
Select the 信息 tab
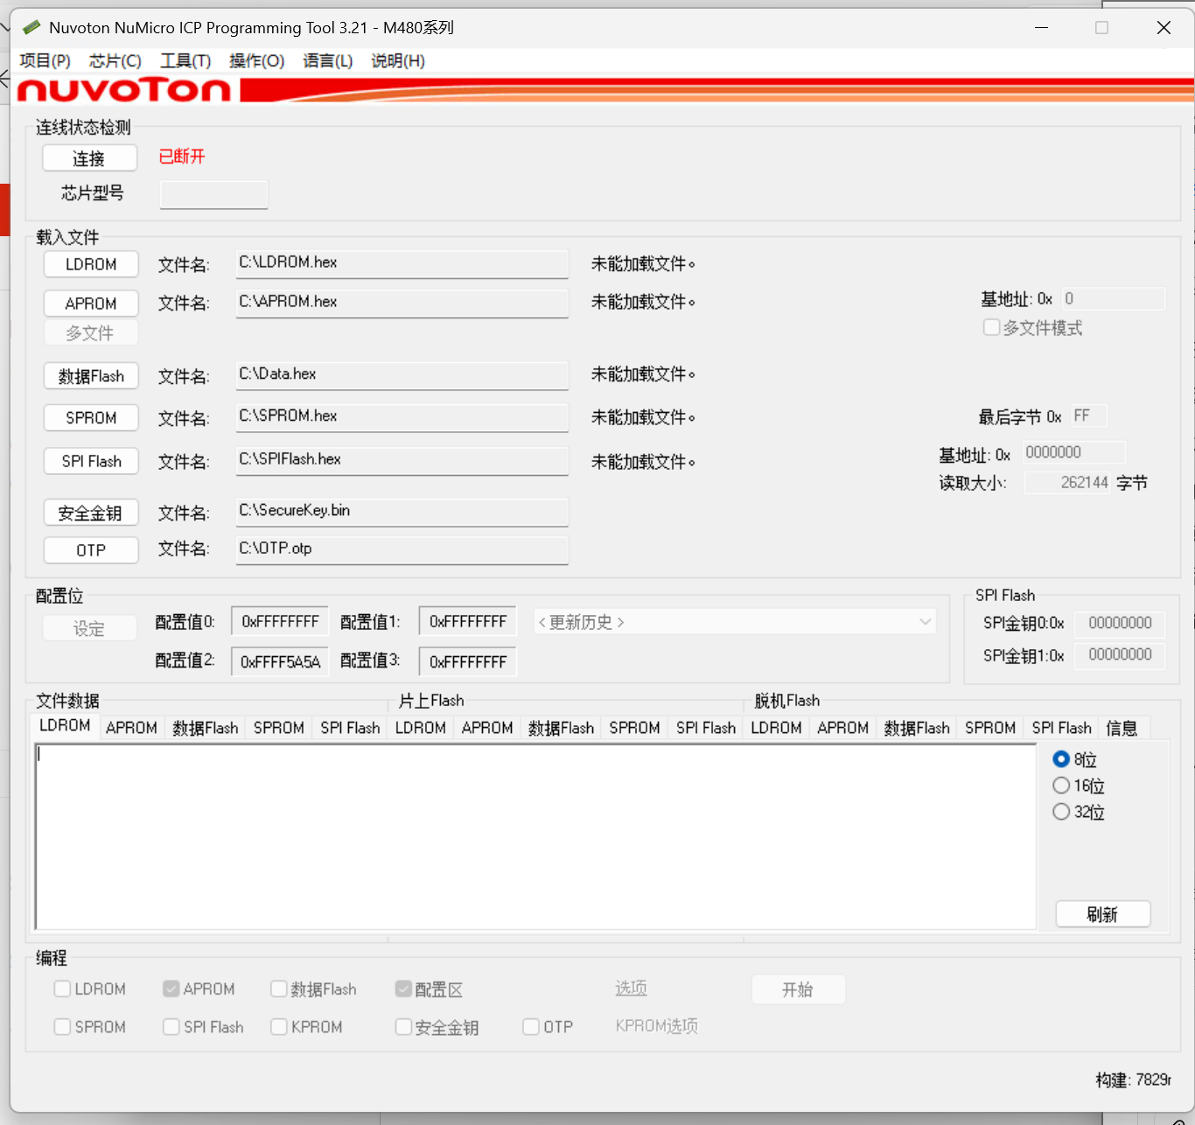pos(1122,728)
